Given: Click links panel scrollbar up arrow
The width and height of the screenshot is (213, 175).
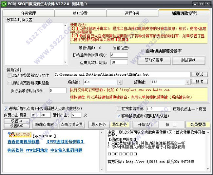Looking at the screenshot, I should click(102, 133).
